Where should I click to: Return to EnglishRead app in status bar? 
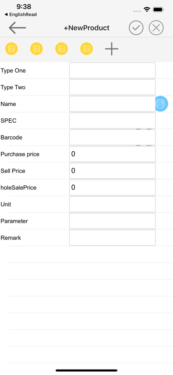click(20, 15)
